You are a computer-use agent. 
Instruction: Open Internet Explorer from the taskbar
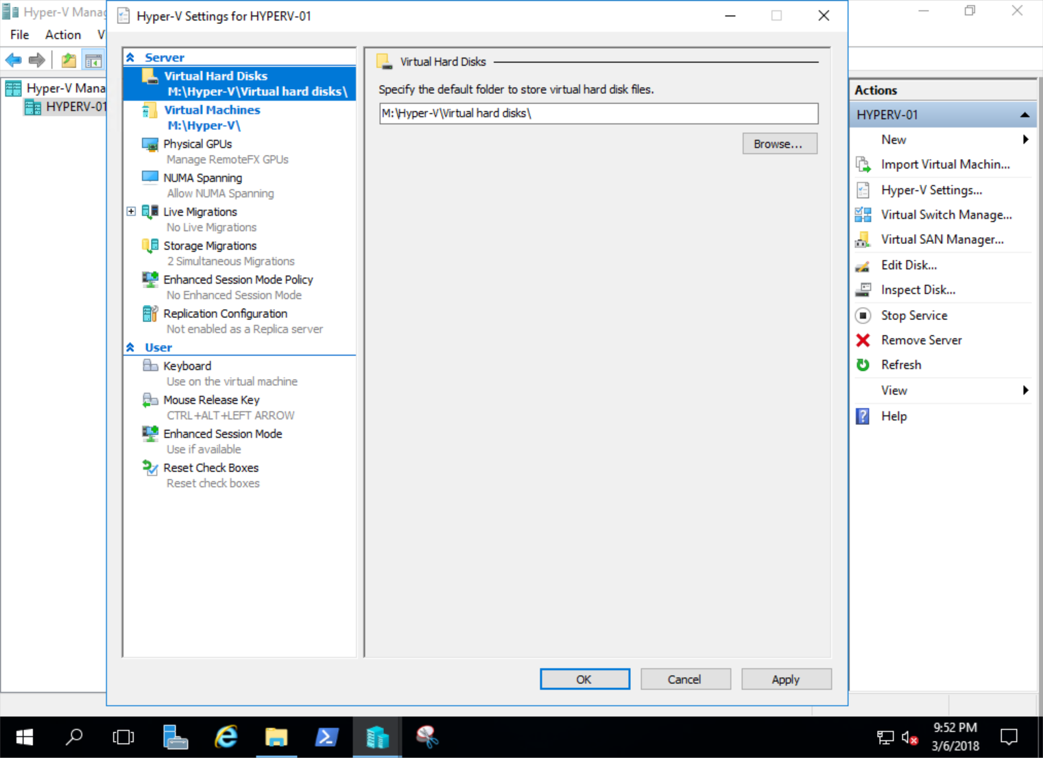(x=226, y=737)
